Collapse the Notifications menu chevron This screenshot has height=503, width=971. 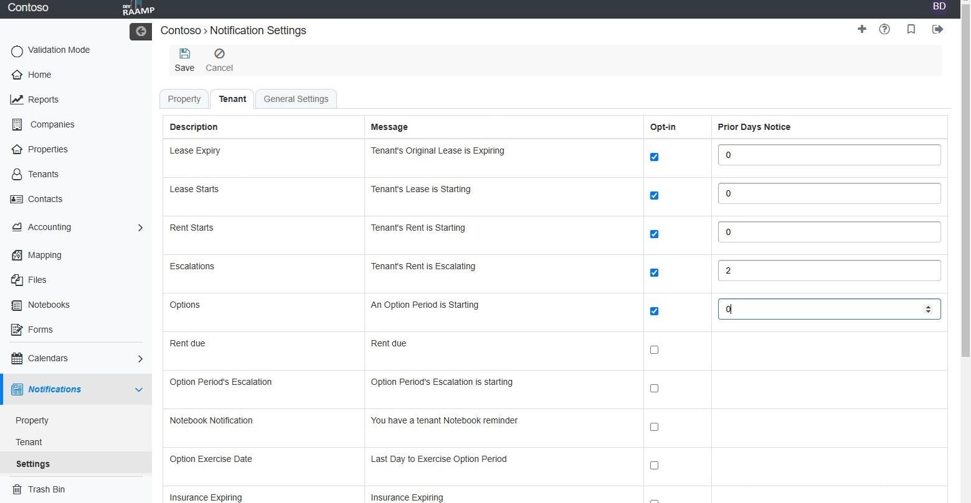[x=138, y=390]
